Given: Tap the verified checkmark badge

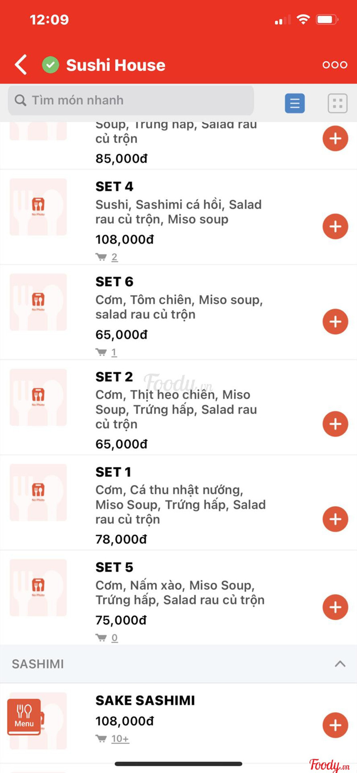Looking at the screenshot, I should pyautogui.click(x=50, y=65).
